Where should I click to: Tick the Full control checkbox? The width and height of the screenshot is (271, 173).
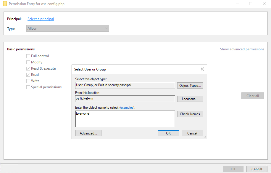pos(28,56)
